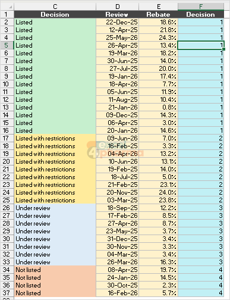230x300 pixels.
Task: Select column F header
Action: (201, 7)
